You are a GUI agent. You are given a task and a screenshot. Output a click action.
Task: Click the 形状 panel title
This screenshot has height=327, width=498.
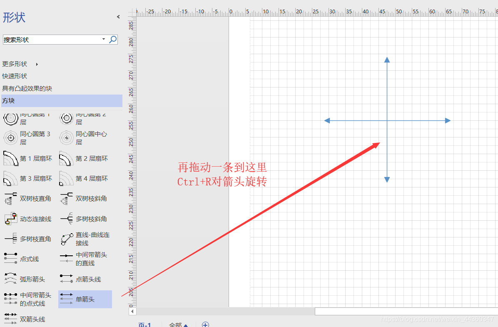[14, 17]
